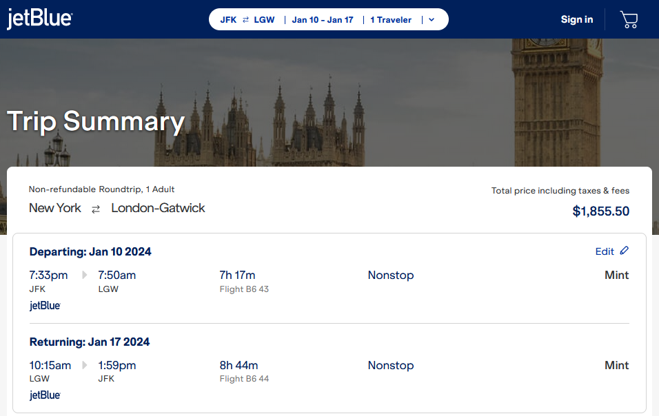This screenshot has height=416, width=659.
Task: Click the $1,855.50 total price
Action: click(600, 211)
